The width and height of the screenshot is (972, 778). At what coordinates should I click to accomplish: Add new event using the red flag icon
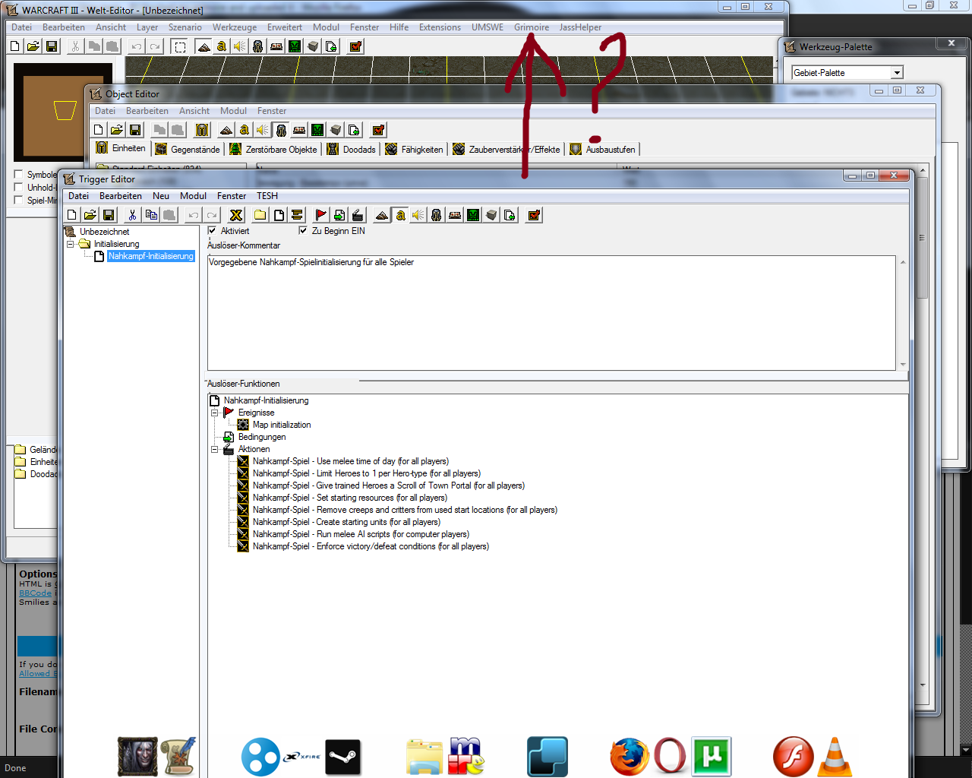click(x=321, y=215)
